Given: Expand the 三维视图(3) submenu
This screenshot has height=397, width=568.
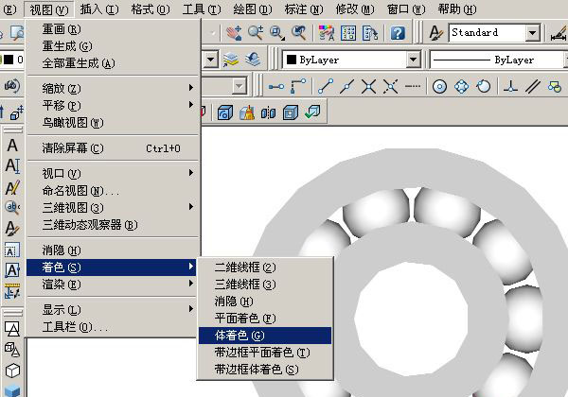Looking at the screenshot, I should tap(112, 207).
